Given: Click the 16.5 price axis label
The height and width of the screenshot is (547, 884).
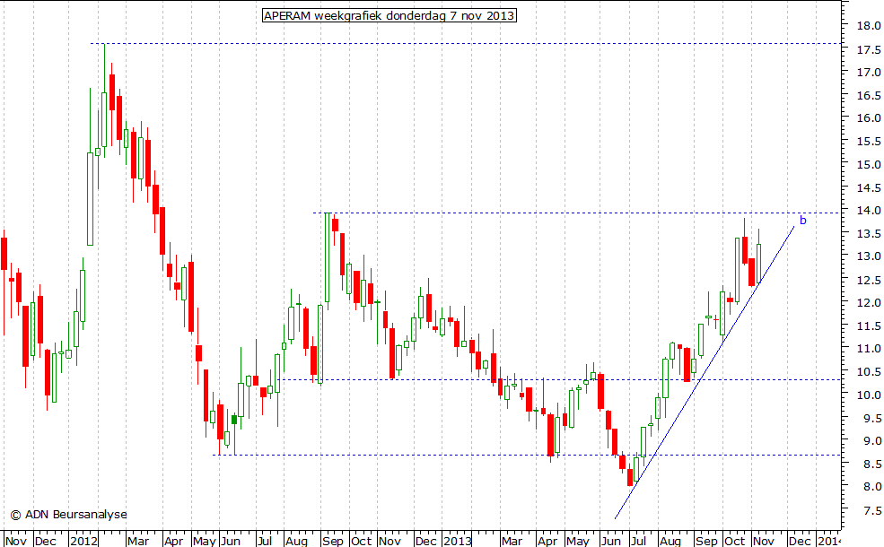Looking at the screenshot, I should [x=869, y=95].
